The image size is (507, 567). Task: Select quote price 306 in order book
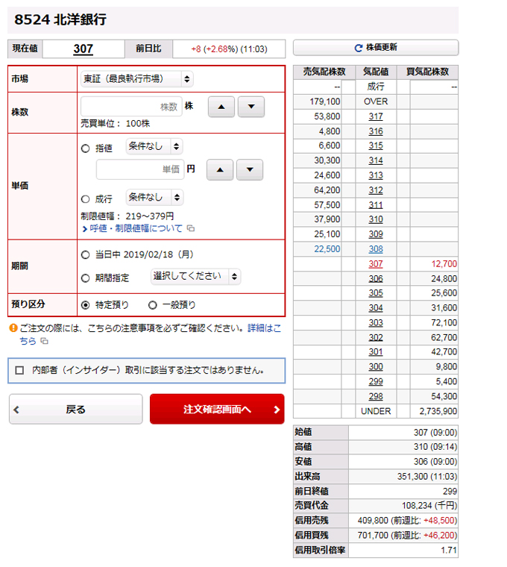point(376,279)
